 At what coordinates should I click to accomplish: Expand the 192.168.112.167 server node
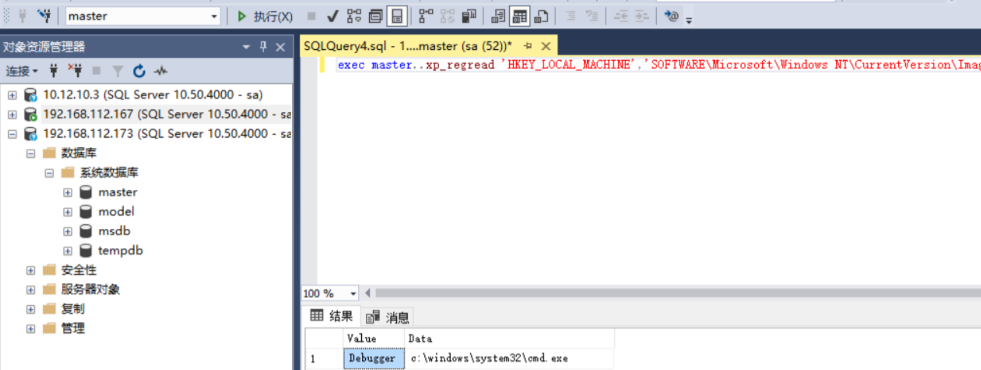click(12, 115)
